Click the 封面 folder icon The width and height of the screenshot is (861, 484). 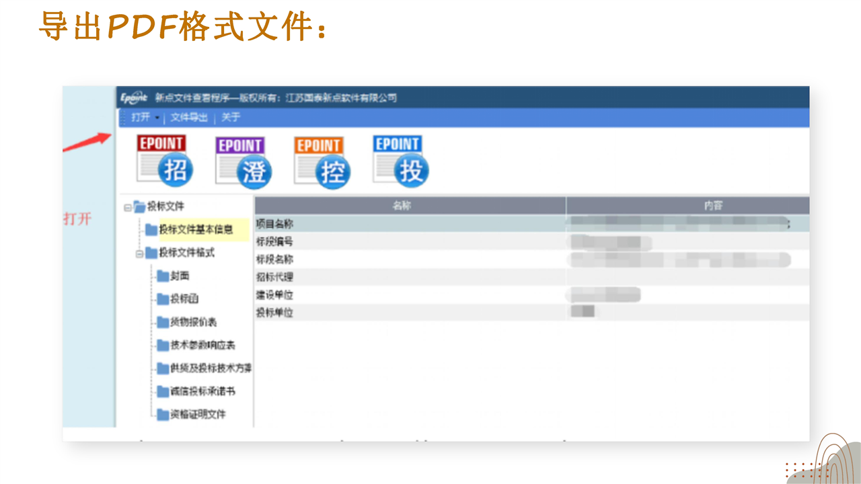click(163, 276)
